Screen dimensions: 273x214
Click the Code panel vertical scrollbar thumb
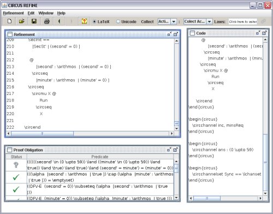point(265,162)
